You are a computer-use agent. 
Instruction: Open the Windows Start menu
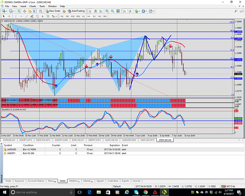pos(4,192)
